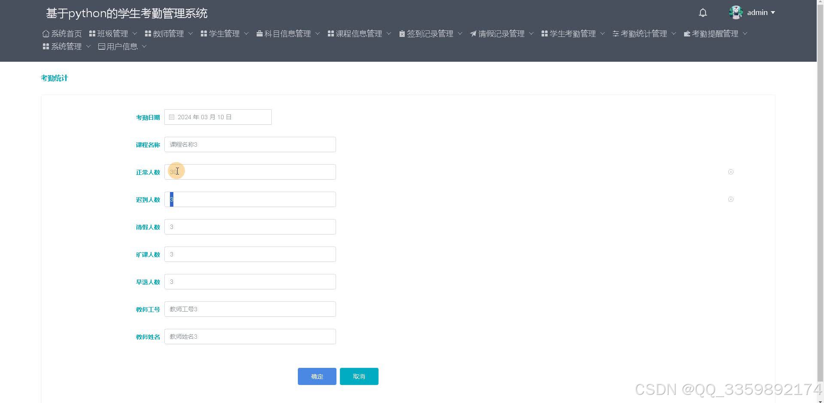The height and width of the screenshot is (403, 824).
Task: Focus the 迟到人数 input field
Action: (250, 199)
